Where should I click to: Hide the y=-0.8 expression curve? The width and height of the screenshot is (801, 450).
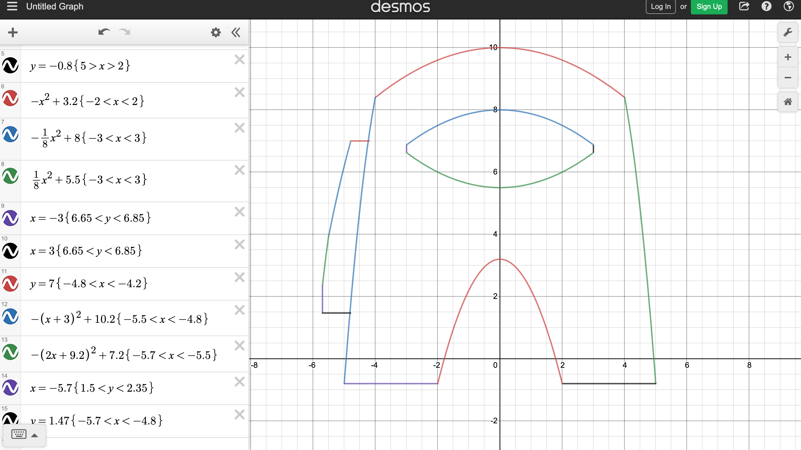coord(10,66)
